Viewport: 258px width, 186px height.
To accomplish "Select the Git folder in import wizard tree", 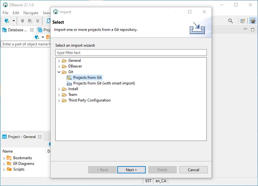I will (71, 72).
